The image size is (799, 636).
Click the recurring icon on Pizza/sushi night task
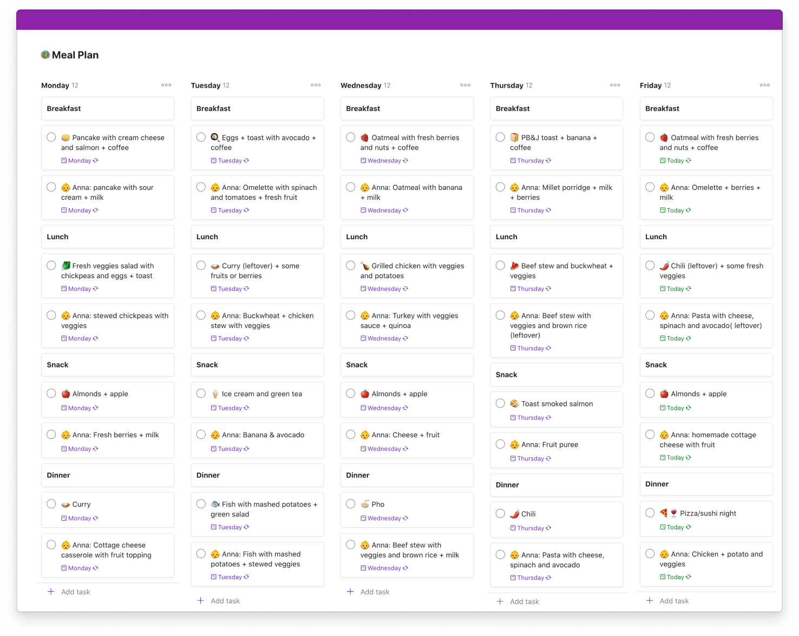pyautogui.click(x=690, y=527)
